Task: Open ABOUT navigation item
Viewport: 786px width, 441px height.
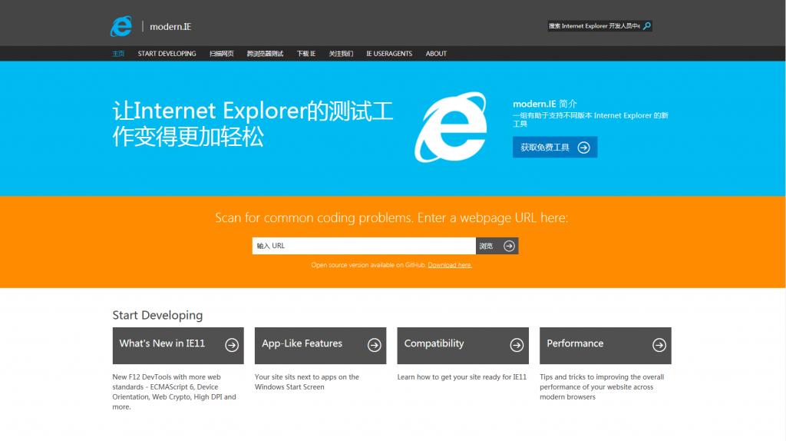Action: point(436,54)
